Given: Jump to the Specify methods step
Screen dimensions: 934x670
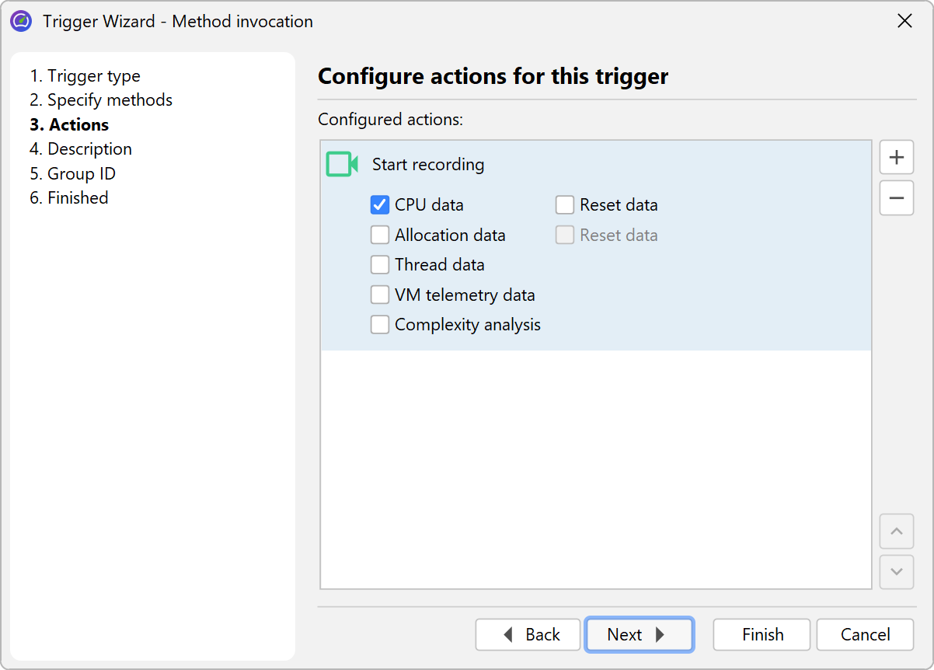Looking at the screenshot, I should tap(101, 100).
